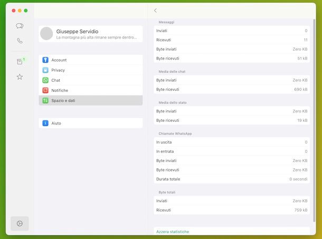Click the Durata totale row
The width and height of the screenshot is (322, 239).
click(x=232, y=179)
